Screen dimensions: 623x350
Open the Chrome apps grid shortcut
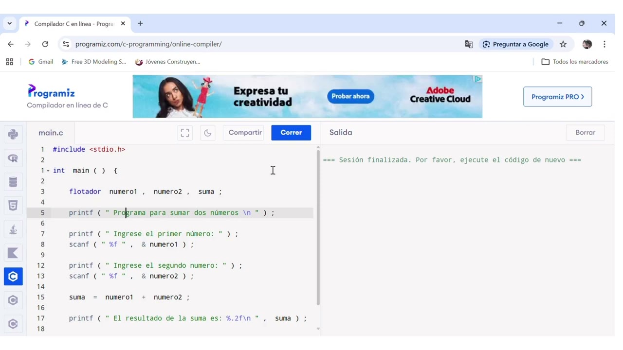point(9,62)
